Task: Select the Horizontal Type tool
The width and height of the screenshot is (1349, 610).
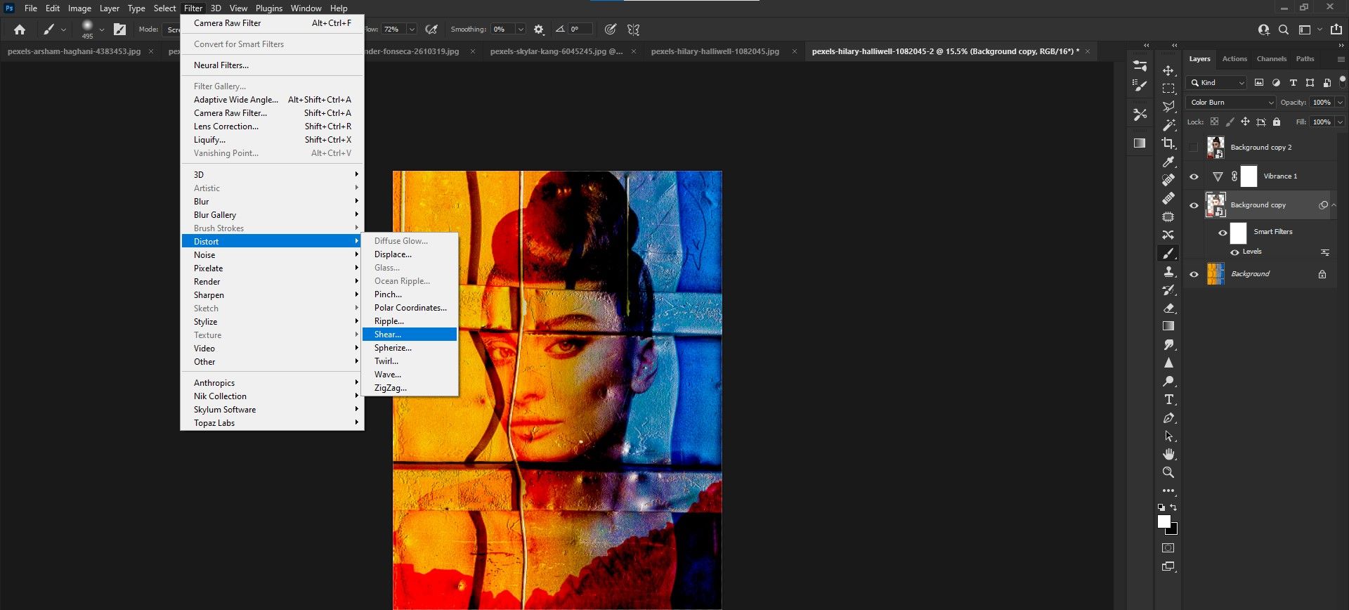Action: 1168,399
